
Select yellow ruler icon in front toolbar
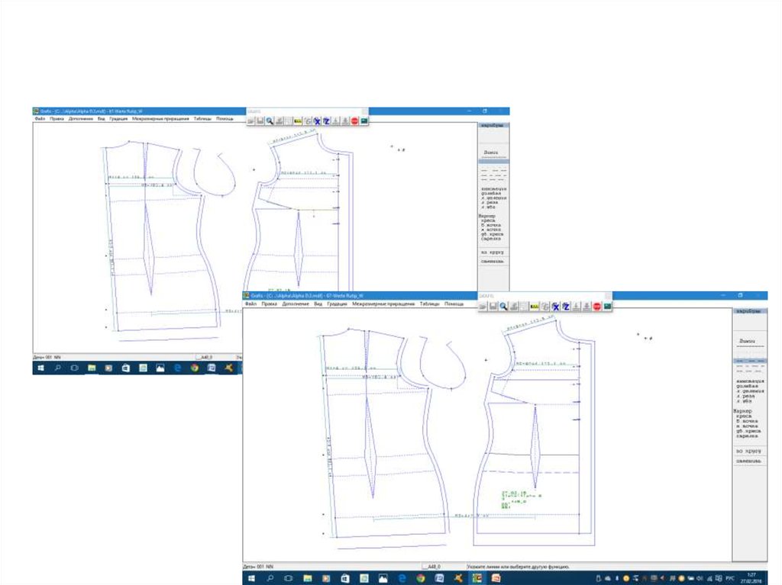coord(534,307)
